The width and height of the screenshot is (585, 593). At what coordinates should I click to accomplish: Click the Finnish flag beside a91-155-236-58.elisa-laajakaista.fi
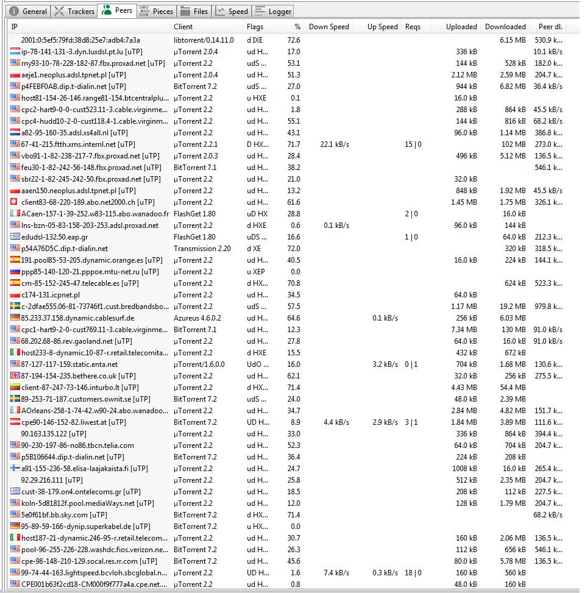(x=15, y=468)
